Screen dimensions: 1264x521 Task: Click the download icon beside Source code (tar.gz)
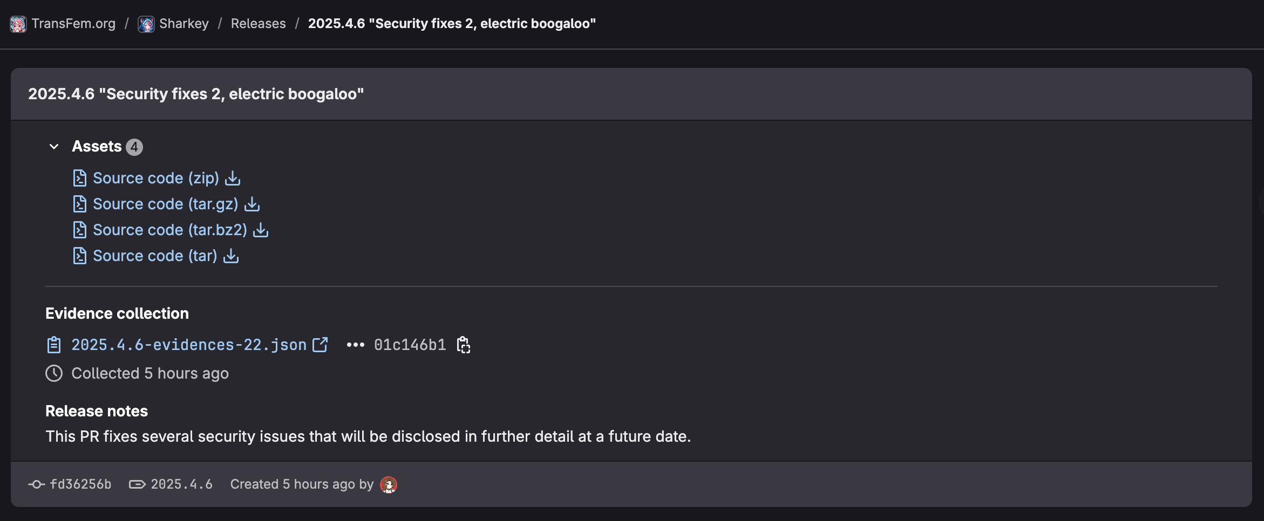(x=252, y=204)
